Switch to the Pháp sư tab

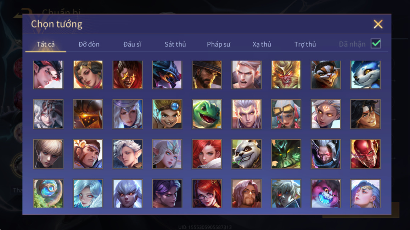(219, 44)
